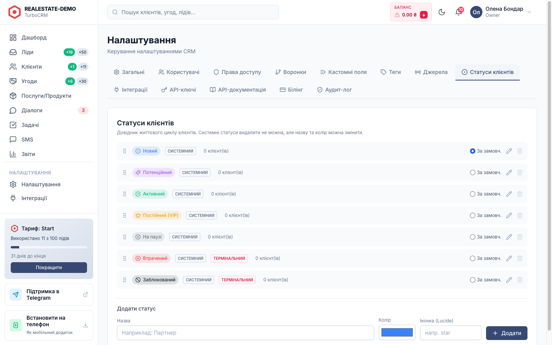Open Послуги/Продукти in sidebar
Screen dimensions: 552x345
(x=49, y=96)
